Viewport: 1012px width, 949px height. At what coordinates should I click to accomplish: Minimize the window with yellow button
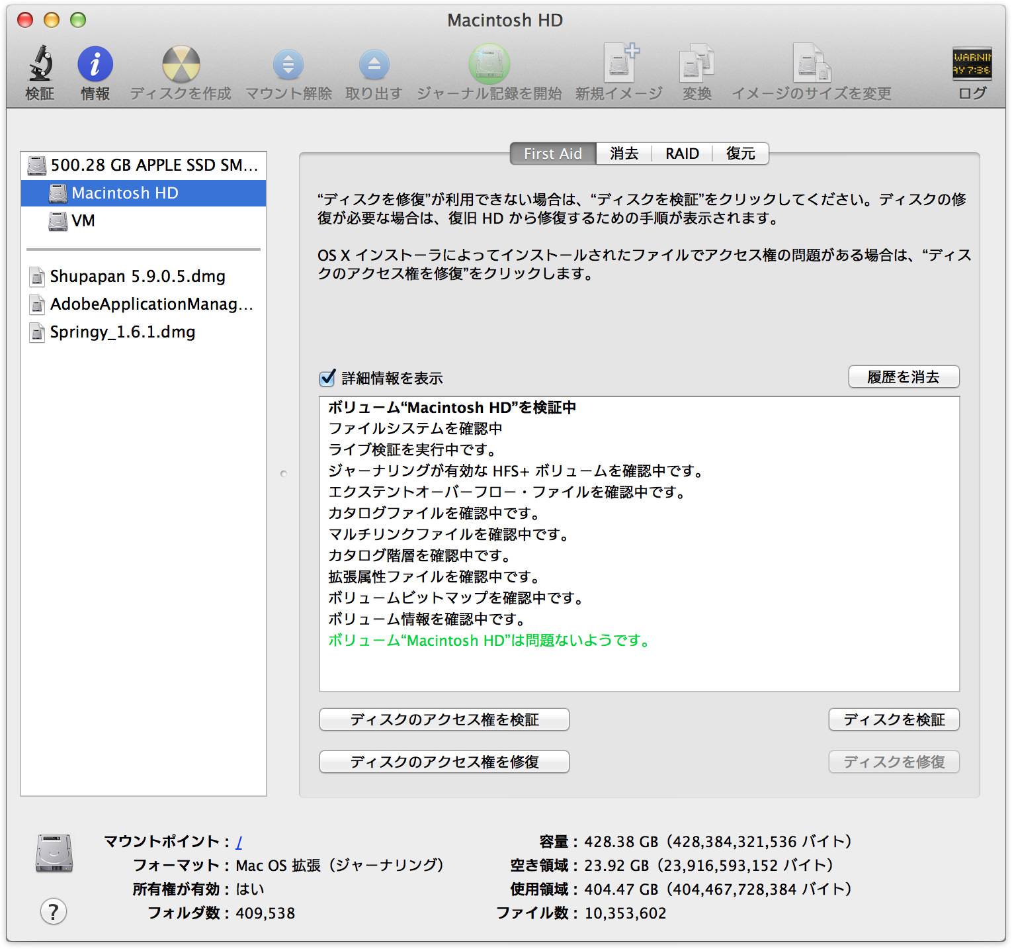tap(52, 20)
